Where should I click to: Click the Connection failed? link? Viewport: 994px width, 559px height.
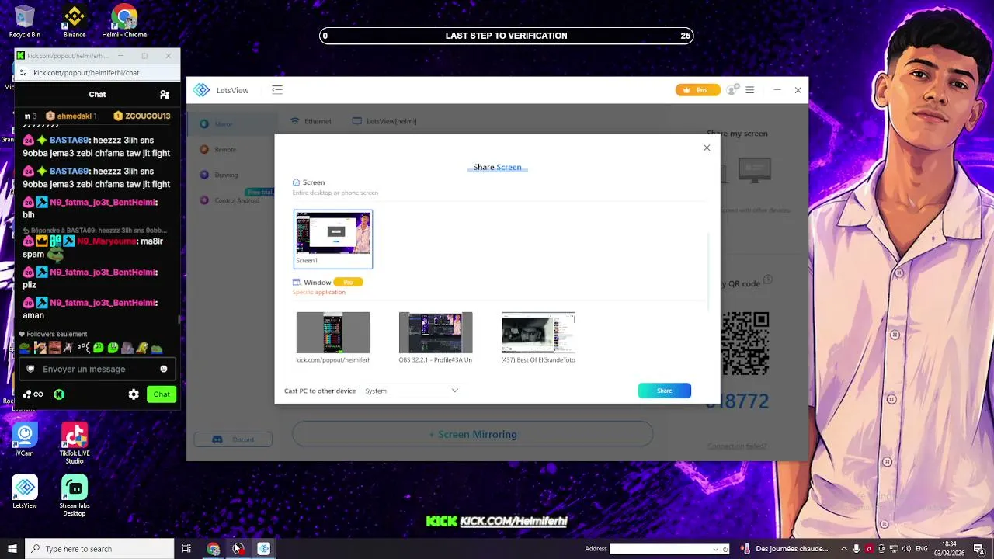[x=737, y=446]
